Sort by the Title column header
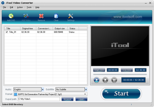 [x=12, y=29]
